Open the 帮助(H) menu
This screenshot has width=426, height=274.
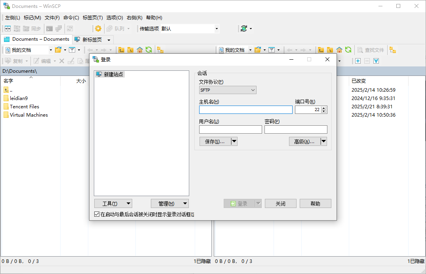click(154, 18)
